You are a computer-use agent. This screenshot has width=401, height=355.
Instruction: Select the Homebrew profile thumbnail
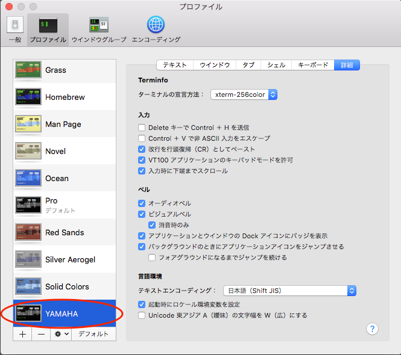coord(28,96)
